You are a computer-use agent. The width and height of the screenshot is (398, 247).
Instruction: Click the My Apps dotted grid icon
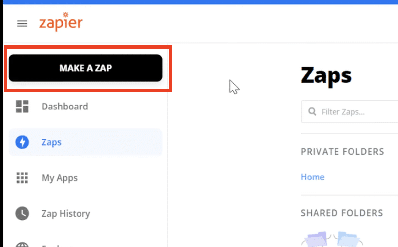coord(22,178)
